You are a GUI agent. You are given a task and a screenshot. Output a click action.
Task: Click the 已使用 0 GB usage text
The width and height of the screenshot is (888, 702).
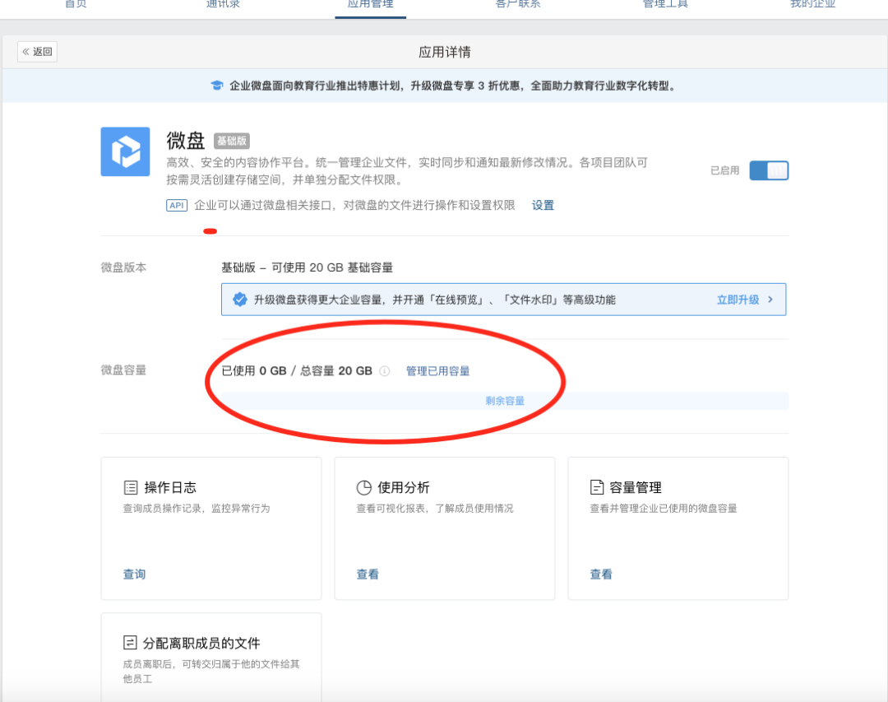coord(254,371)
